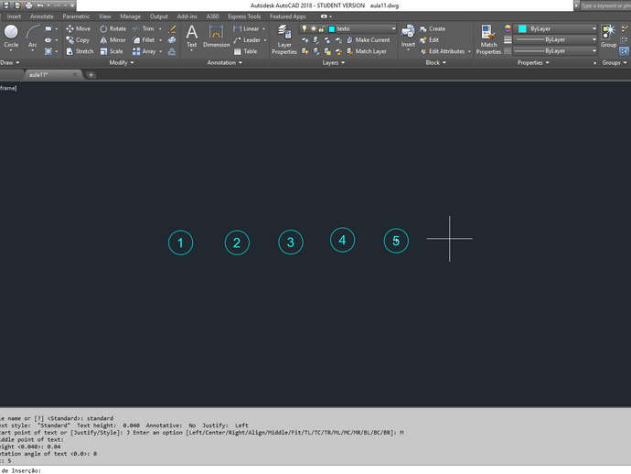This screenshot has width=631, height=474.
Task: Click in the keyword search field
Action: [604, 5]
